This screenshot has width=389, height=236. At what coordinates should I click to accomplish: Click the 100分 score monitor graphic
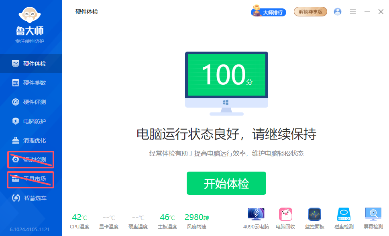point(226,74)
